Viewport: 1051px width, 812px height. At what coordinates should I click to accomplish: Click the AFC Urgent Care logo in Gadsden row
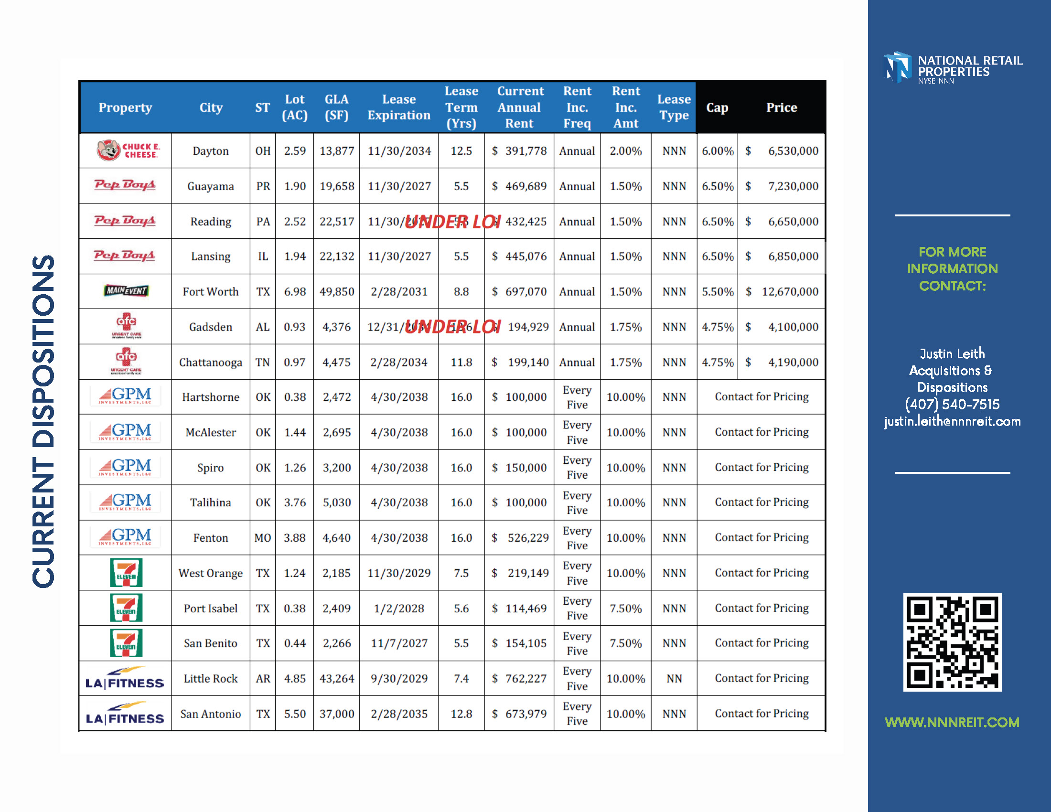[126, 326]
